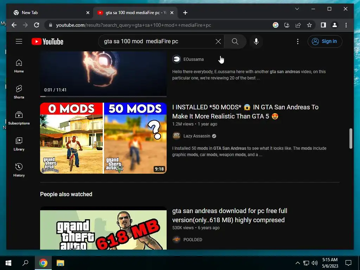Open Shorts in the sidebar
Image resolution: width=360 pixels, height=270 pixels.
click(x=19, y=92)
